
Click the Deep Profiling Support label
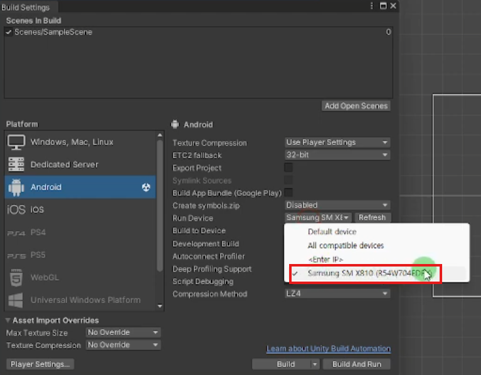pos(212,269)
